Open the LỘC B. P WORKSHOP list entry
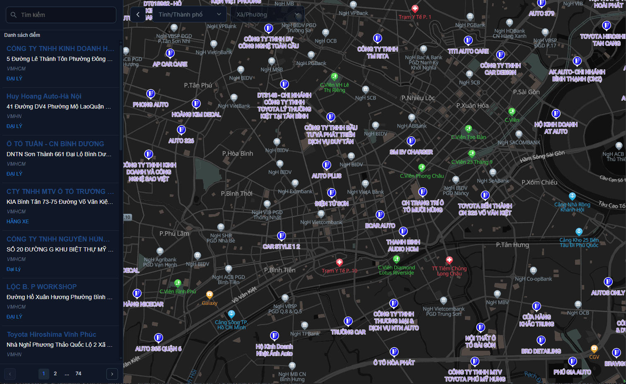Viewport: 626px width, 384px height. 61,302
